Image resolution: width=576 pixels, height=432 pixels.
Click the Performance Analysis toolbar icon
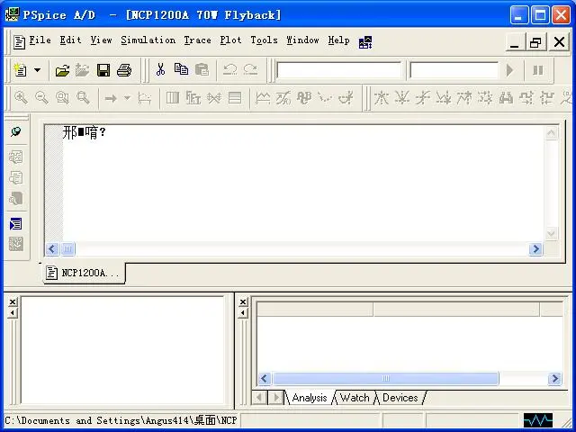click(x=214, y=98)
